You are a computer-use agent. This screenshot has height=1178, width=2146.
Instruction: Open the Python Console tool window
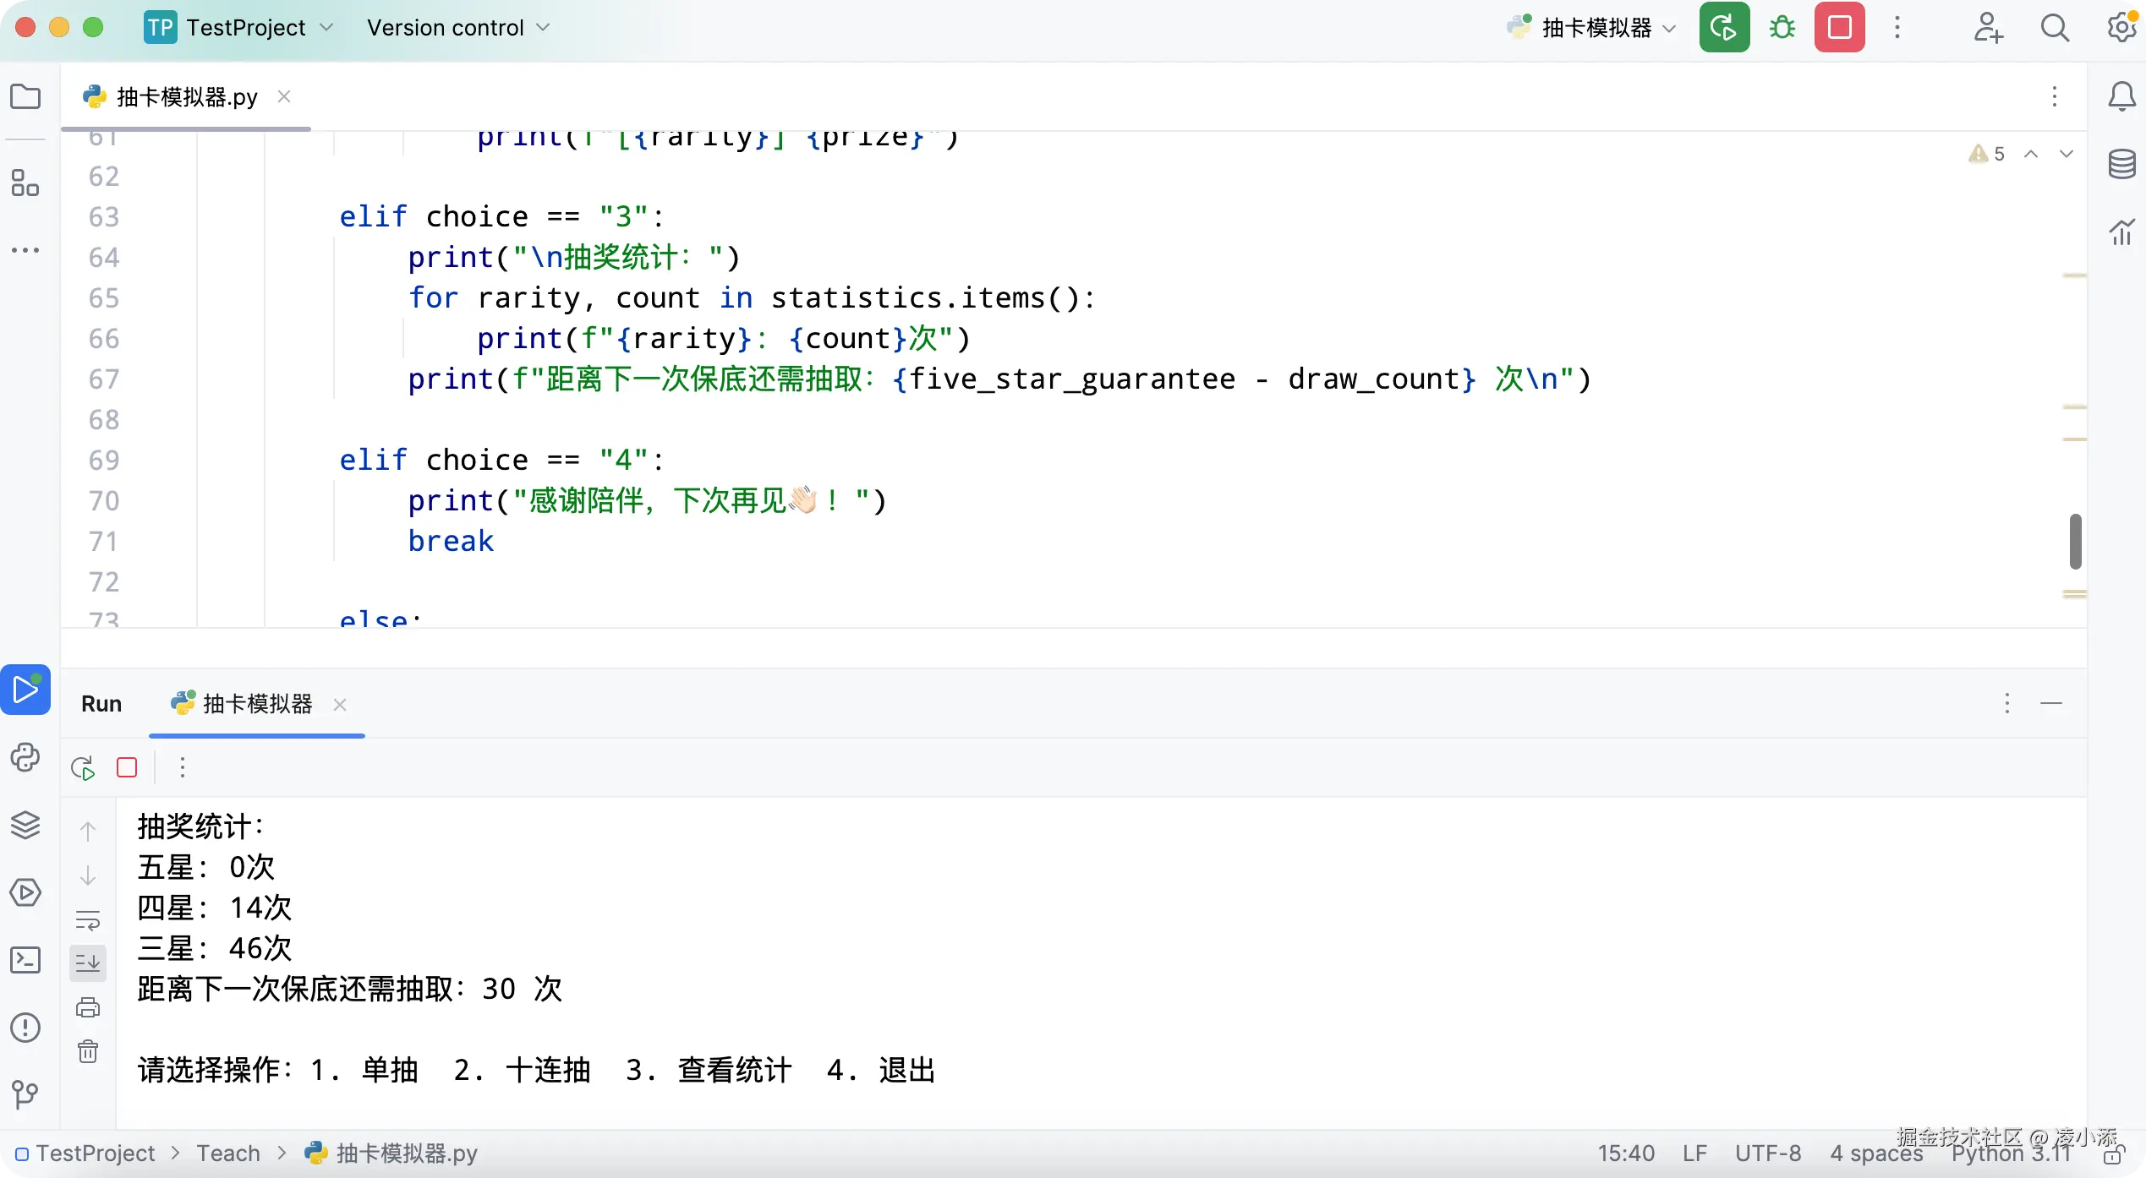point(25,757)
